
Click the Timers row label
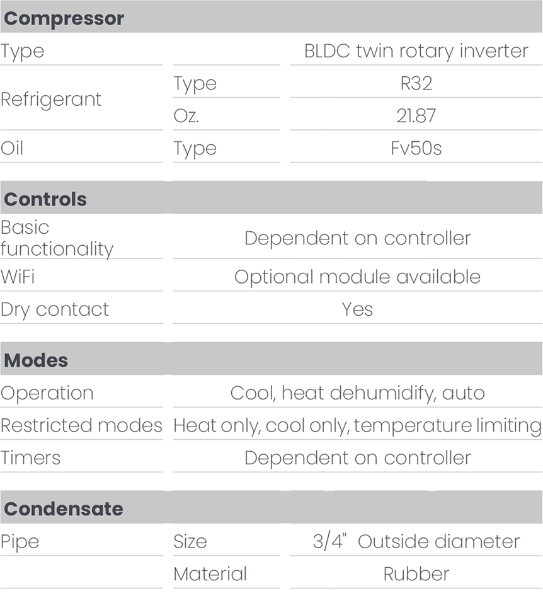pyautogui.click(x=30, y=458)
